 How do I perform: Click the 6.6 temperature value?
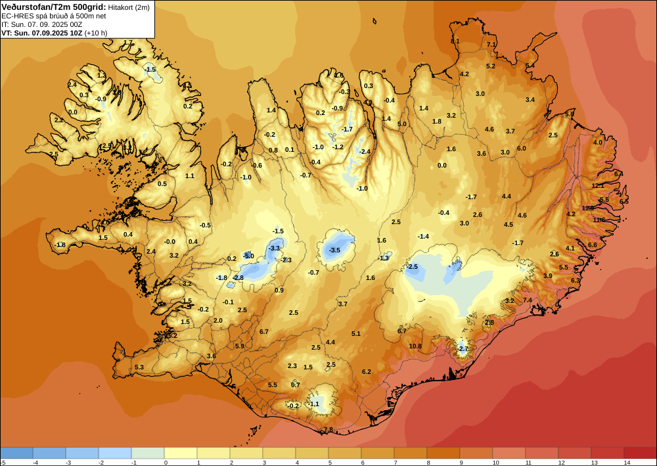coord(593,245)
